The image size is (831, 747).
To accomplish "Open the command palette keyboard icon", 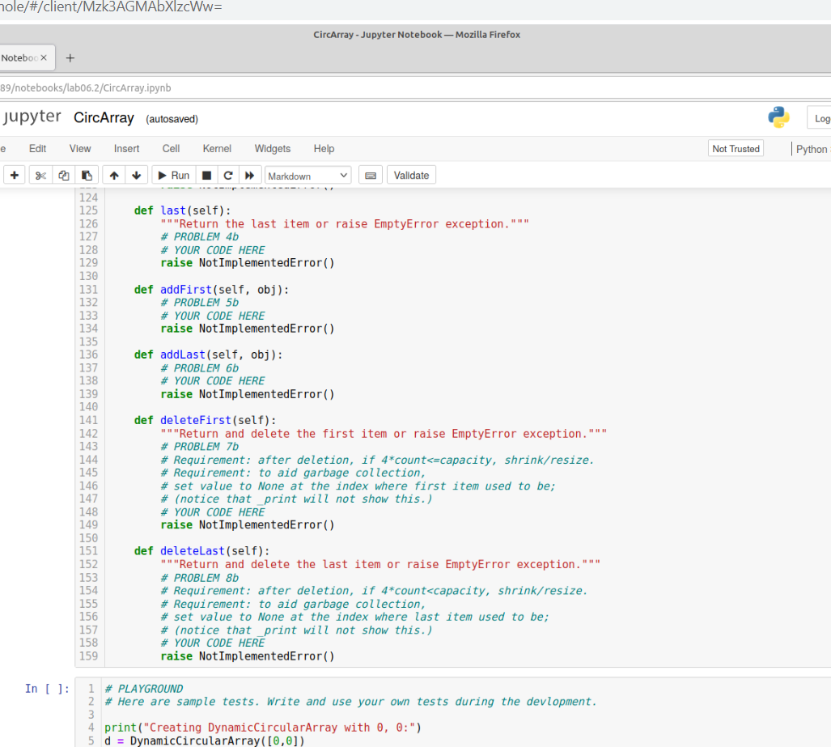I will [x=371, y=175].
